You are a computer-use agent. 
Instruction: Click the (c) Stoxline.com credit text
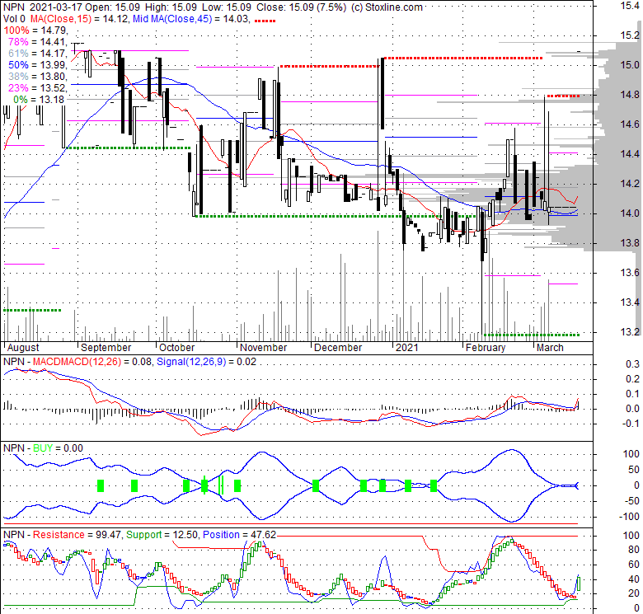coord(387,7)
